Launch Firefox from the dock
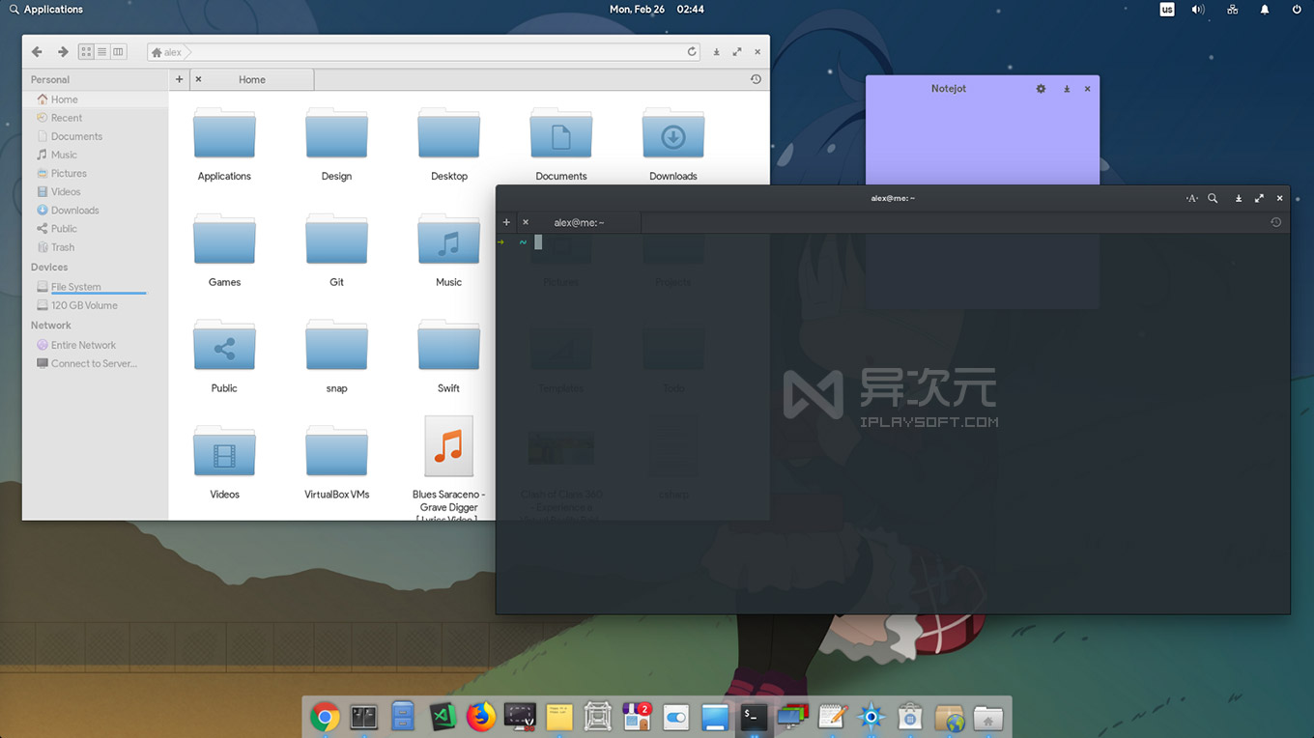 coord(480,717)
